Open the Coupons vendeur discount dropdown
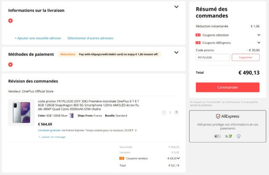This screenshot has width=269, height=175. [179, 158]
